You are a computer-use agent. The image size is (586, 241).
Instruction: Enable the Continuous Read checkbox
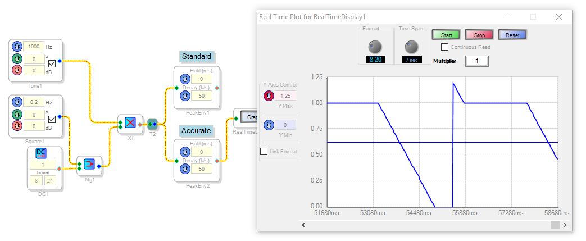tap(445, 47)
